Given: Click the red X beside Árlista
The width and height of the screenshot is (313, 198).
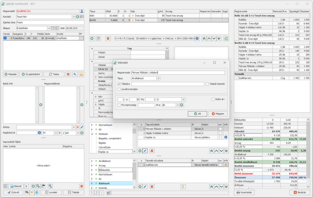Looking at the screenshot, I should coord(78,127).
